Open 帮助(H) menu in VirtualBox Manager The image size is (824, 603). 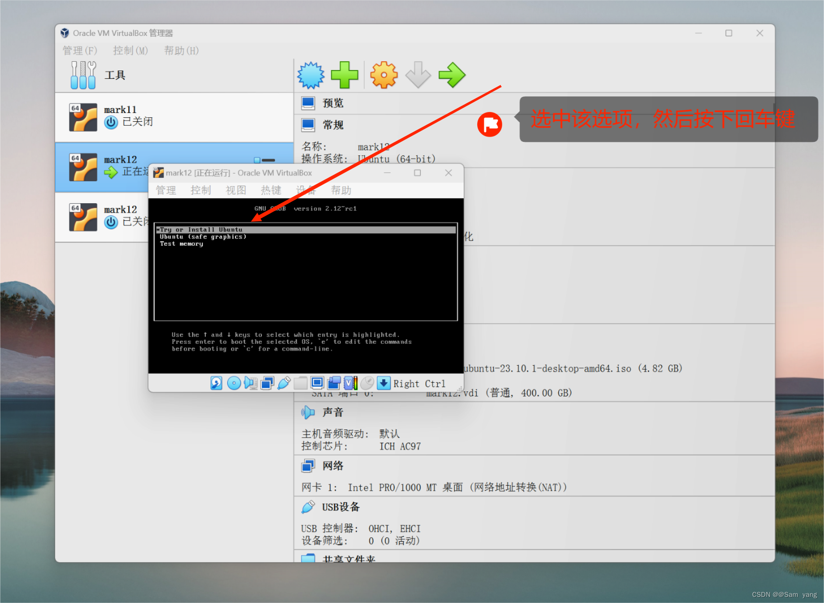click(x=181, y=51)
